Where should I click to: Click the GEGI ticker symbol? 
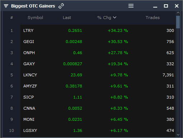pos(29,42)
